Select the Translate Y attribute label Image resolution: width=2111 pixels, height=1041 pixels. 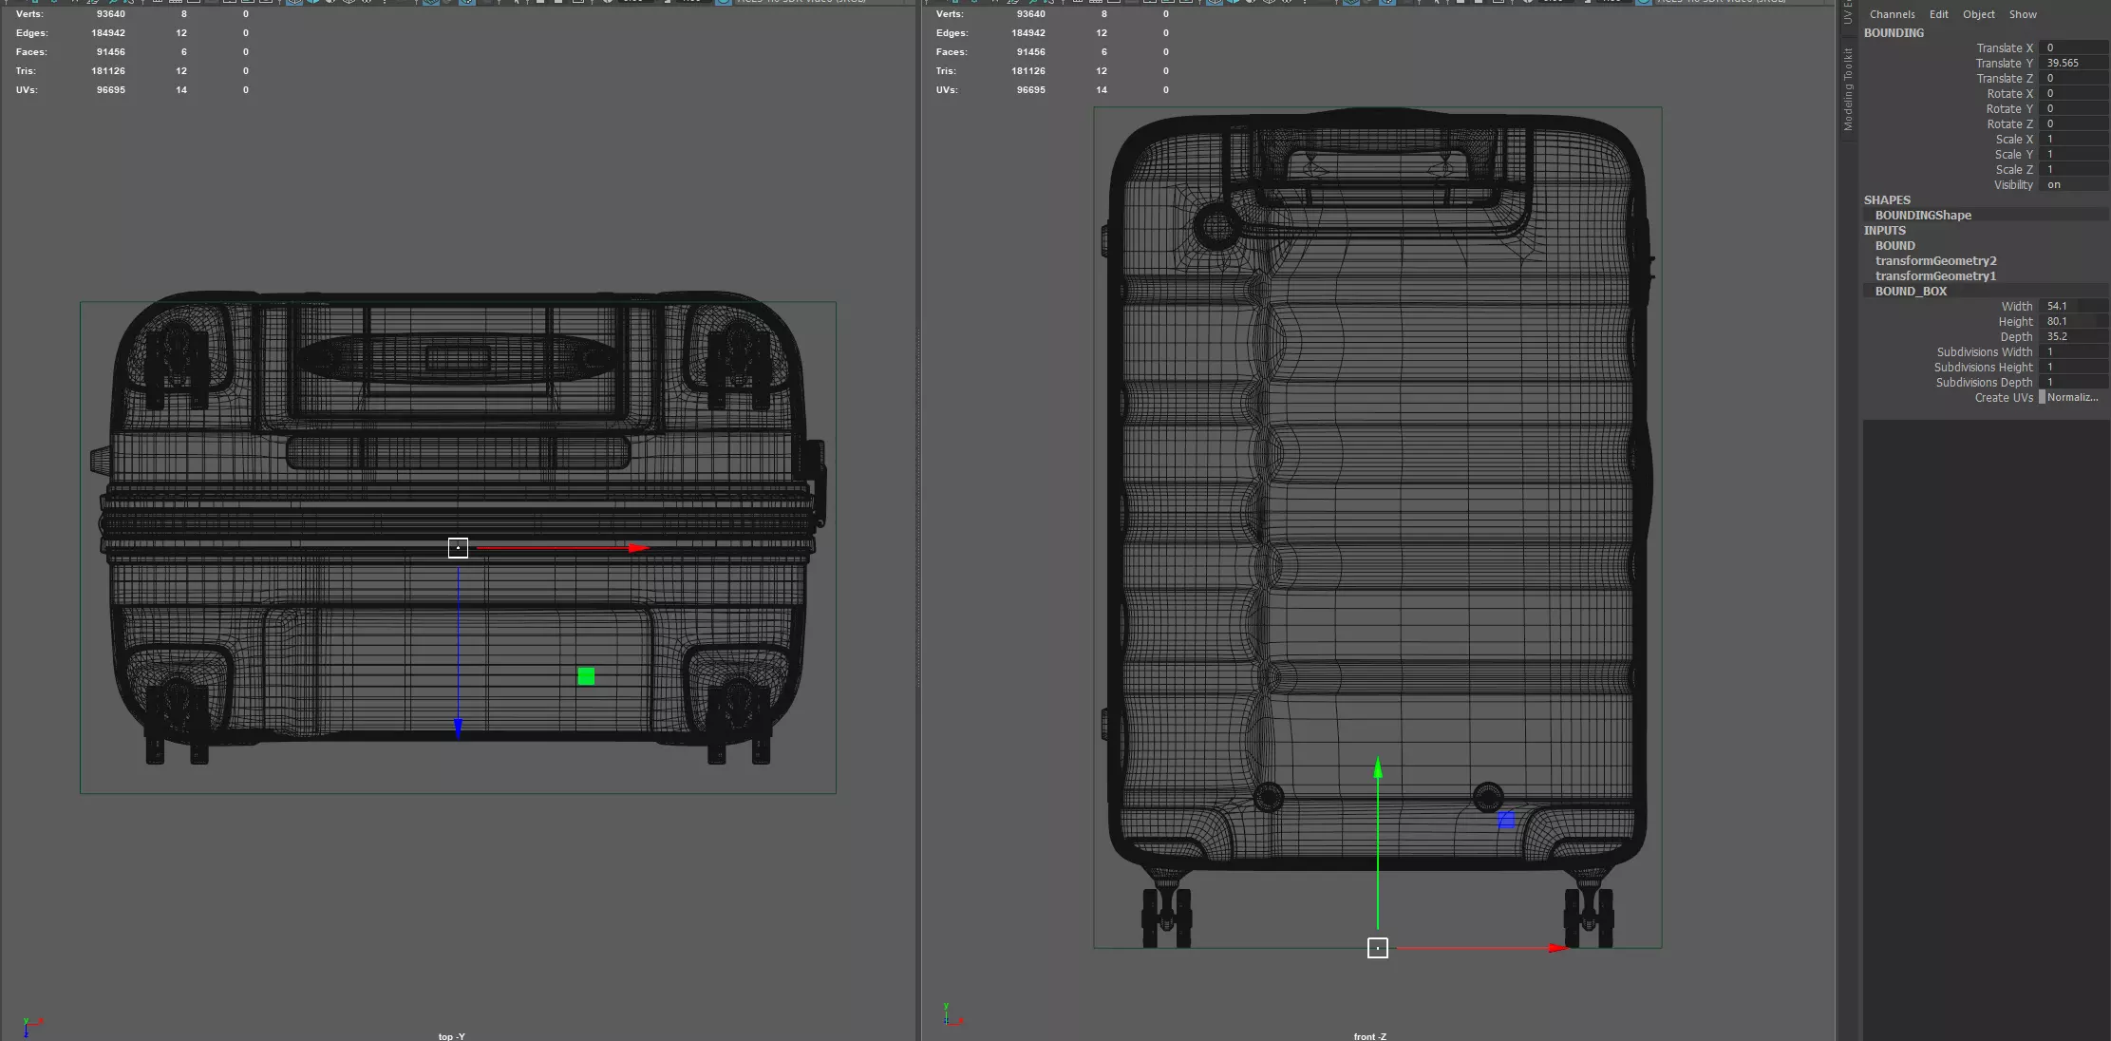2005,63
